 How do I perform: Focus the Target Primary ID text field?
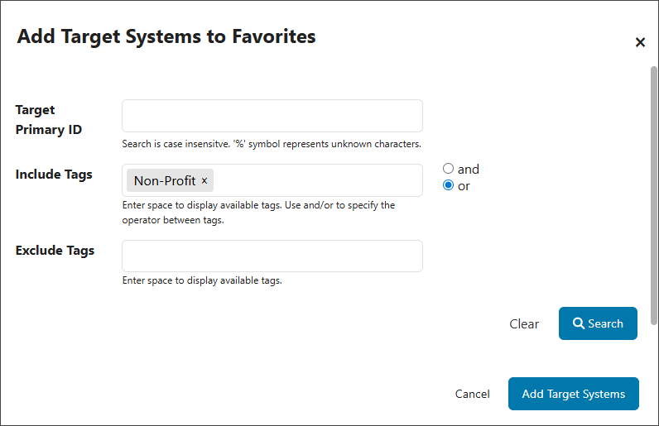click(272, 116)
